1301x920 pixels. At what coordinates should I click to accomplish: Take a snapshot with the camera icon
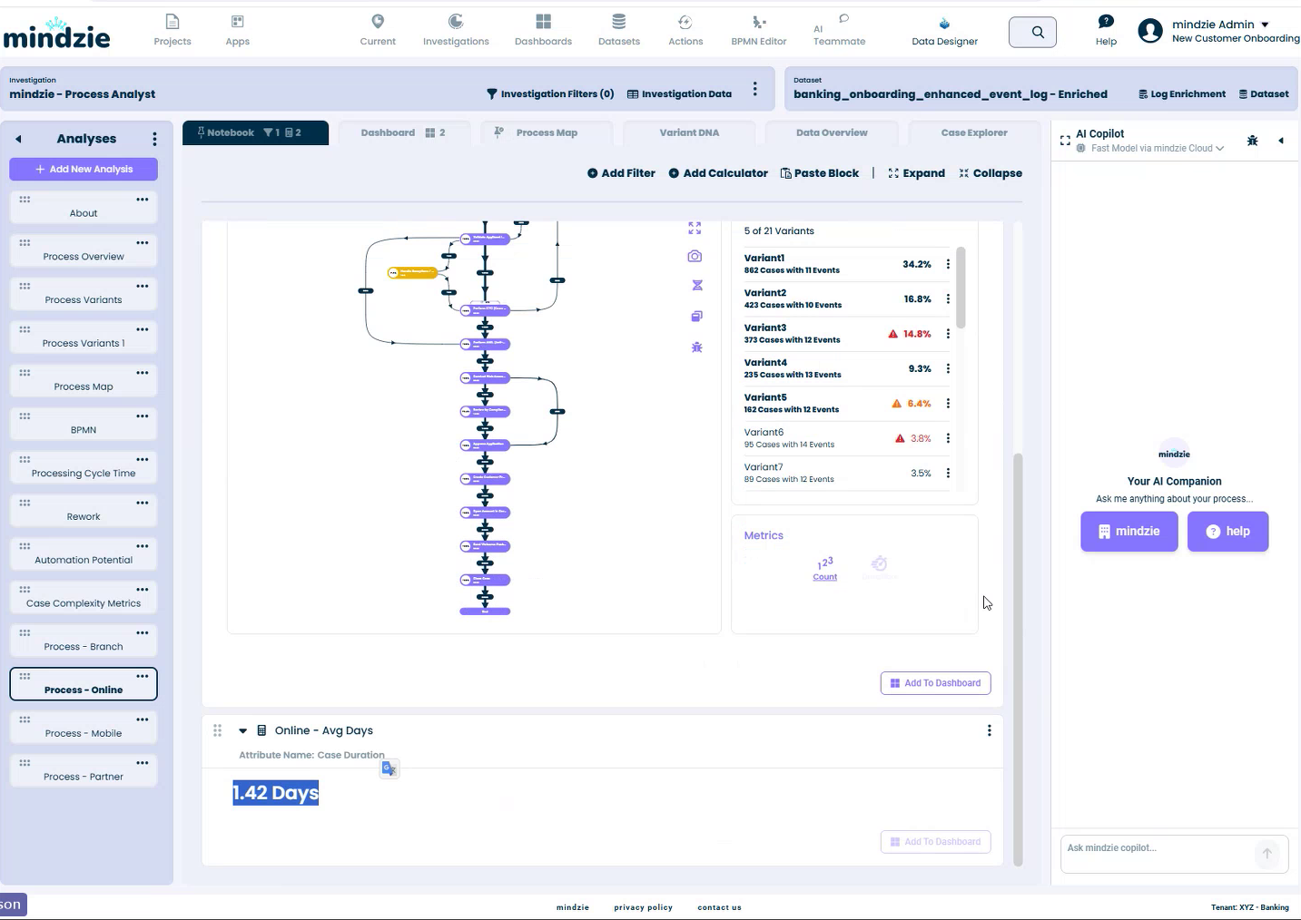(x=695, y=257)
